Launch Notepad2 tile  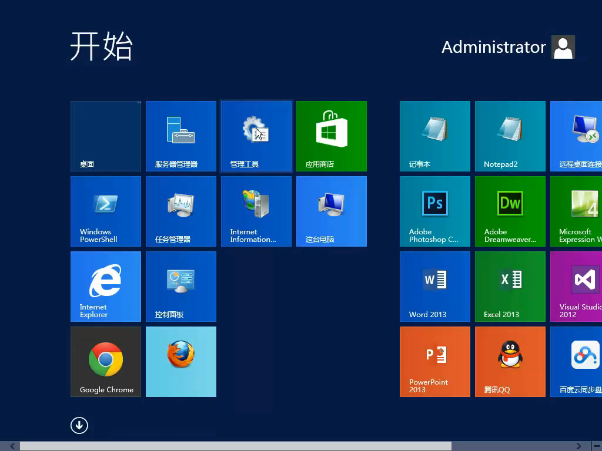[x=510, y=136]
